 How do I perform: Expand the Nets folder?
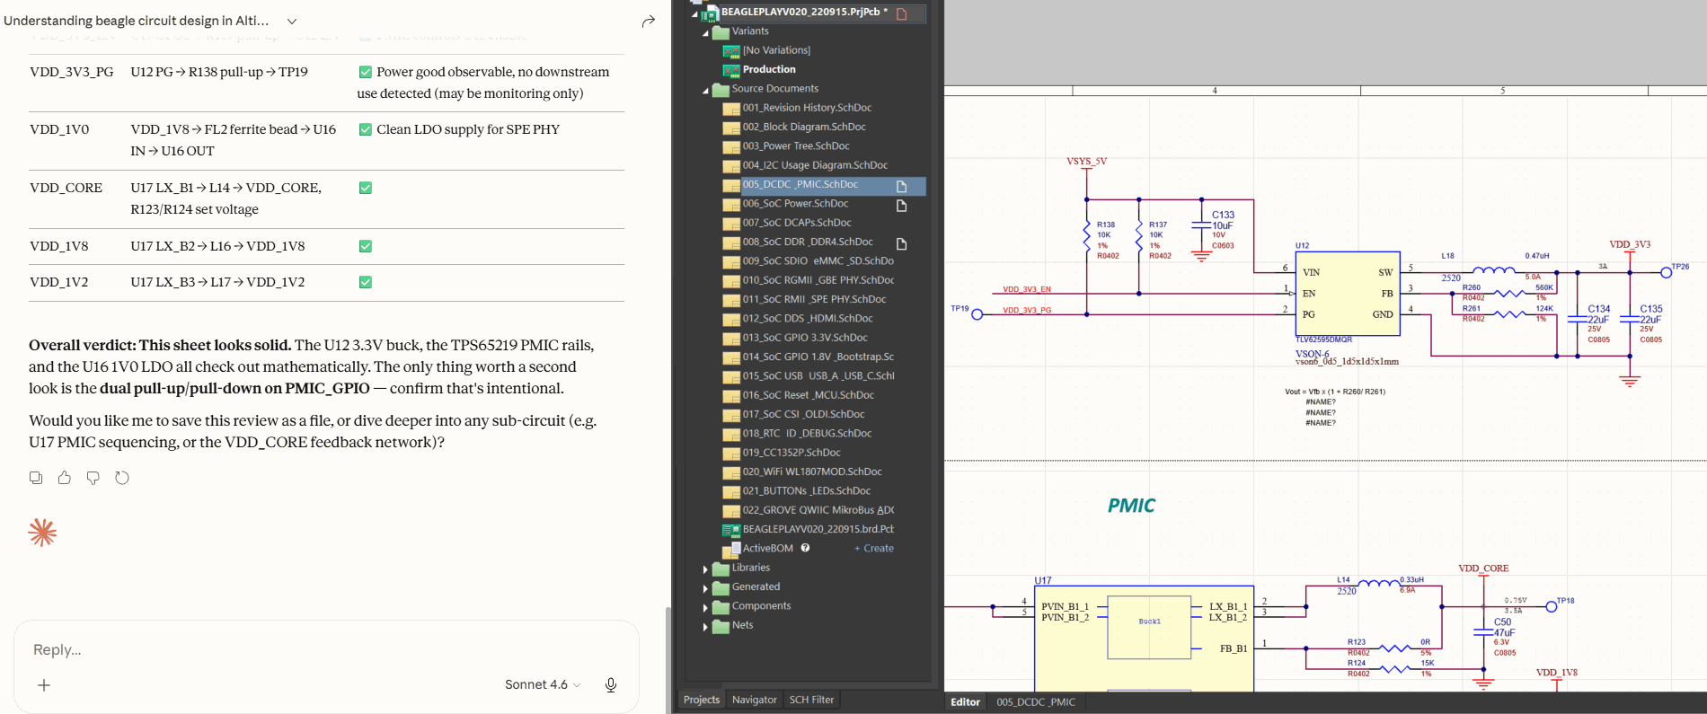click(x=705, y=627)
